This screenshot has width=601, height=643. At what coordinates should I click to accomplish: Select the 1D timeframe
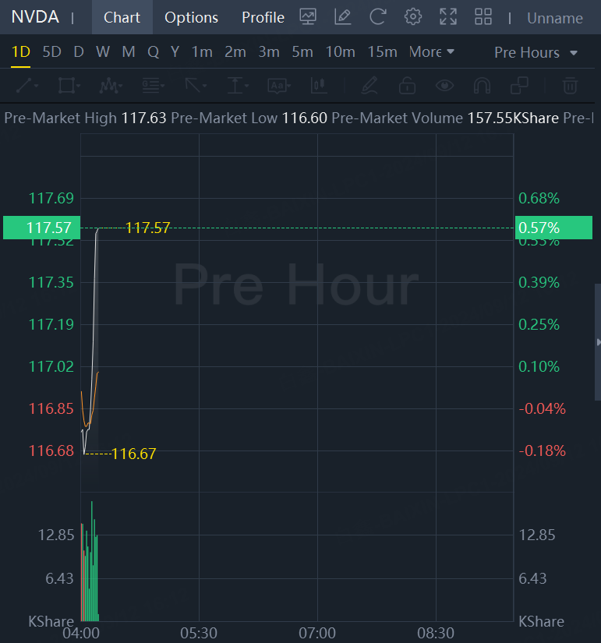coord(20,52)
